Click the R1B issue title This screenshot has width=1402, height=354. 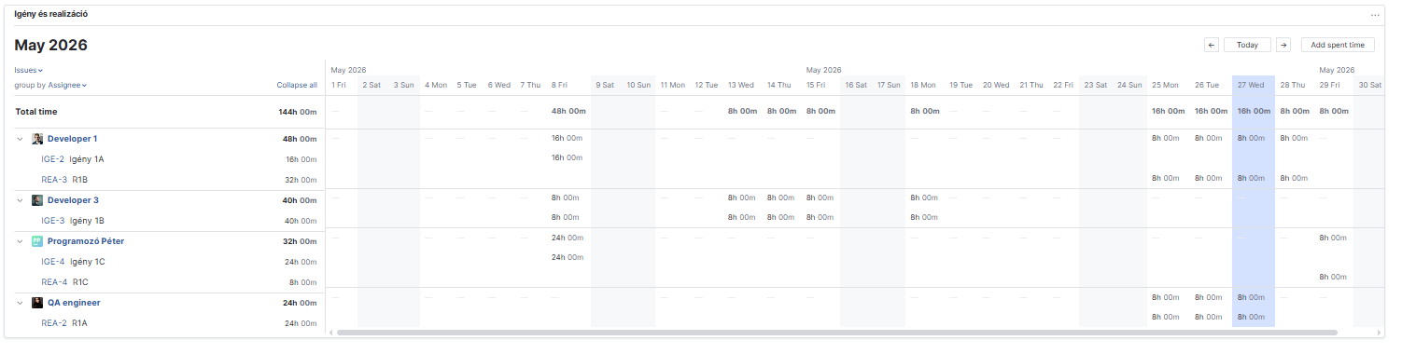point(80,180)
